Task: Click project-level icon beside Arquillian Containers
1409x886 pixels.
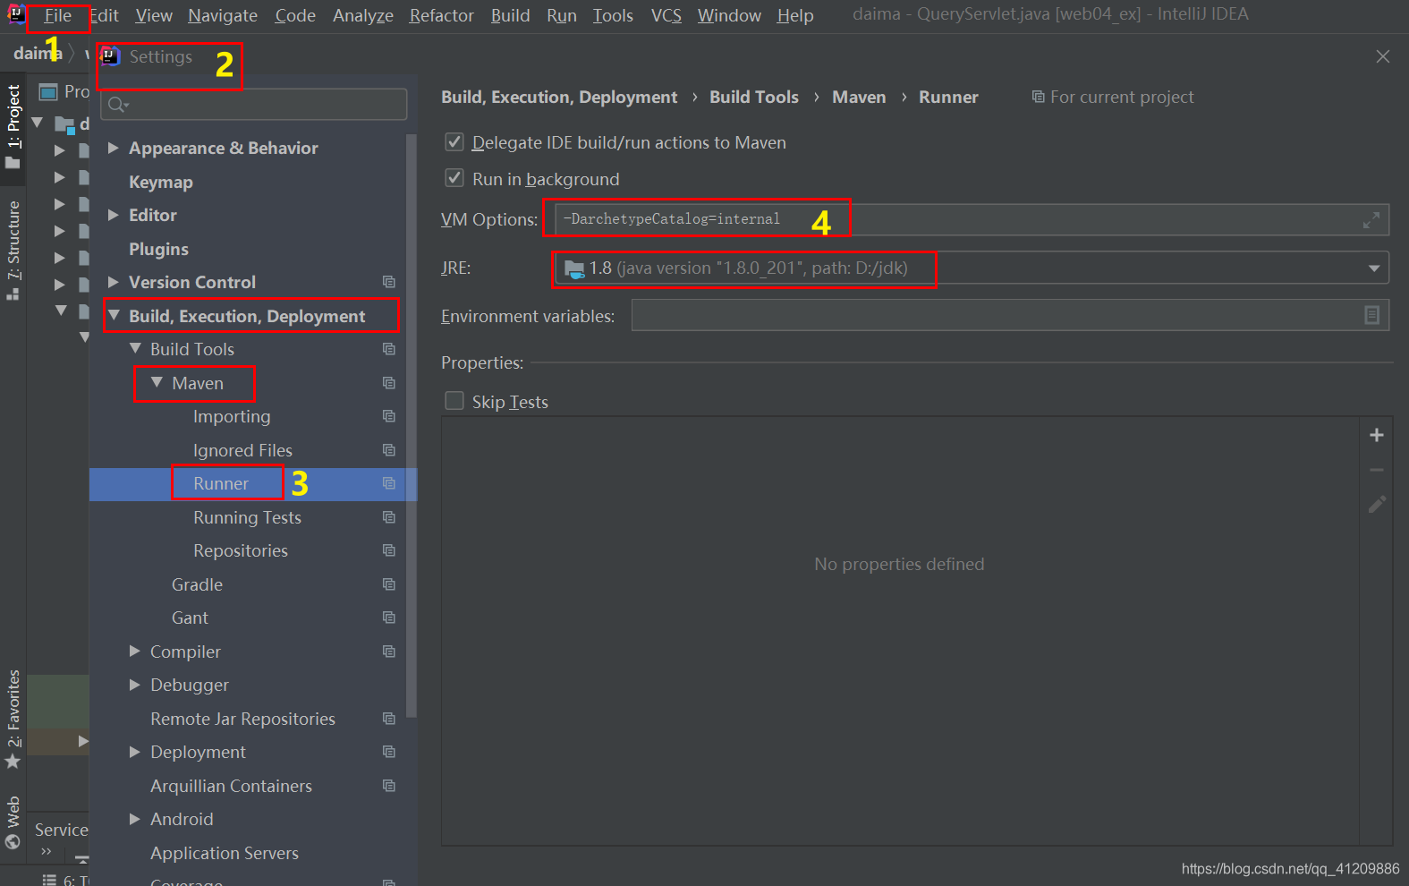Action: tap(389, 786)
